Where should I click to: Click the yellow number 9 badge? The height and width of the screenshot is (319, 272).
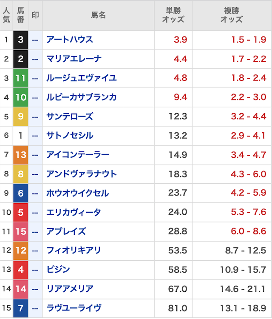pyautogui.click(x=20, y=117)
